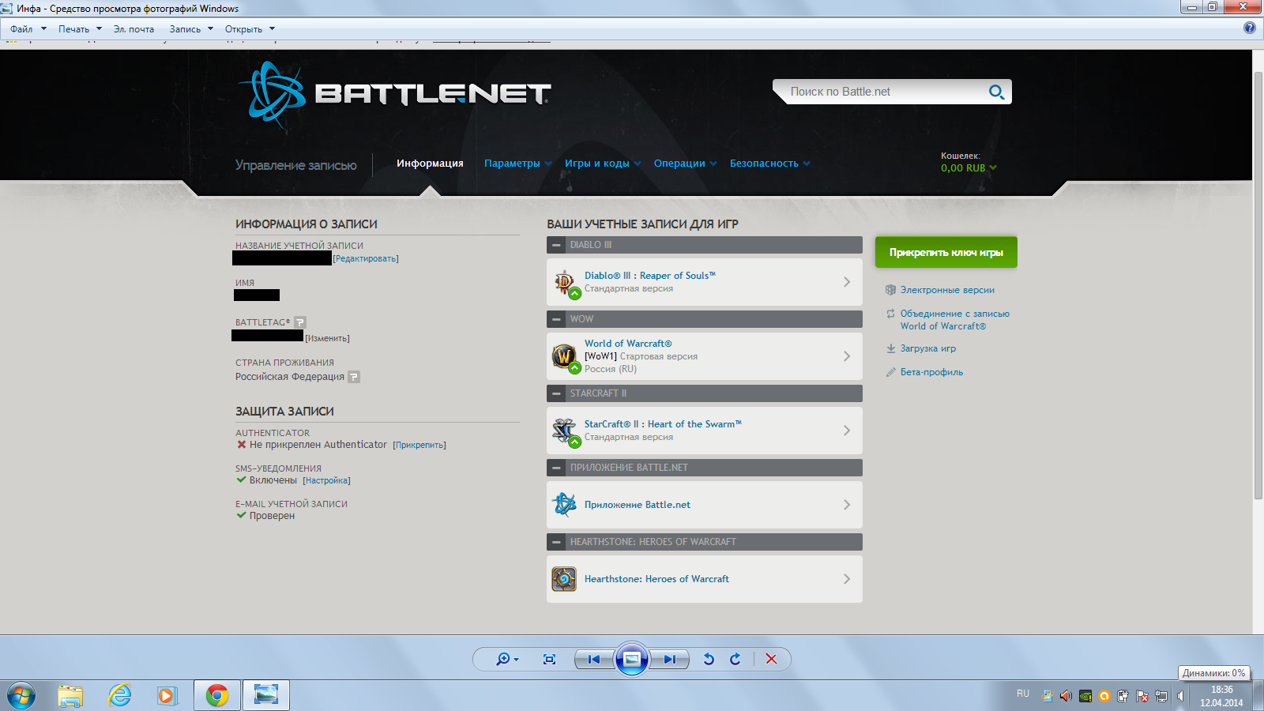Go to the previous photo
This screenshot has width=1264, height=711.
pyautogui.click(x=594, y=659)
